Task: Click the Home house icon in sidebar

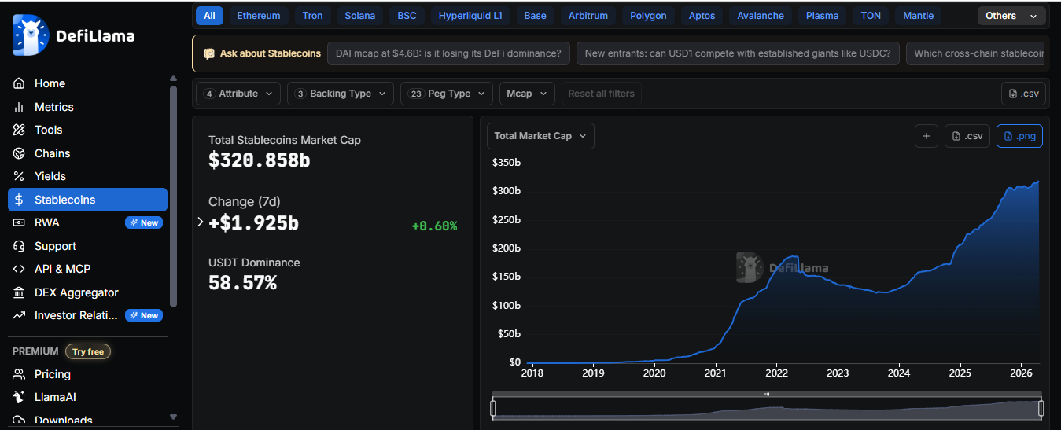Action: (x=20, y=83)
